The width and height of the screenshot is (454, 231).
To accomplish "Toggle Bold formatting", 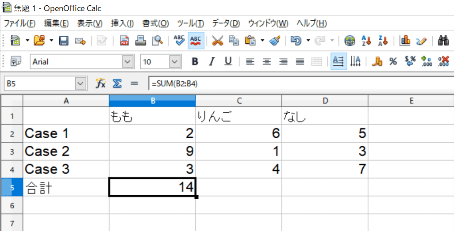I will click(195, 61).
